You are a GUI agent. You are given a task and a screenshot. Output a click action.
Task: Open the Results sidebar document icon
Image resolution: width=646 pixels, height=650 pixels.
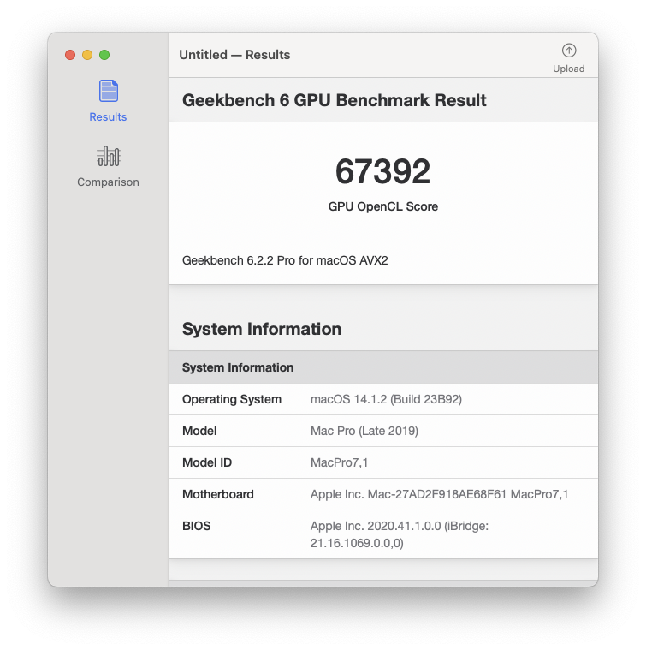(108, 91)
